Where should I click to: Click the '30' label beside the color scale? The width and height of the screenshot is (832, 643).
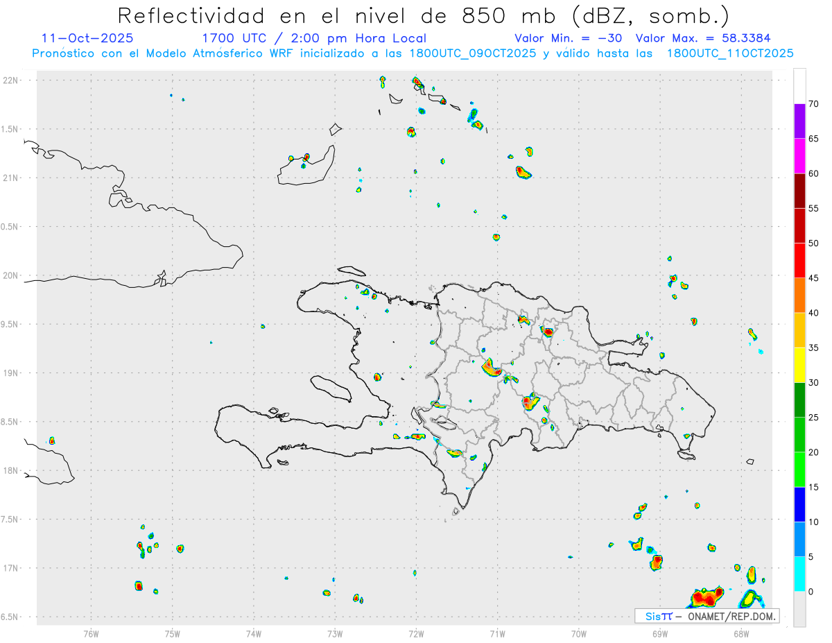click(814, 383)
